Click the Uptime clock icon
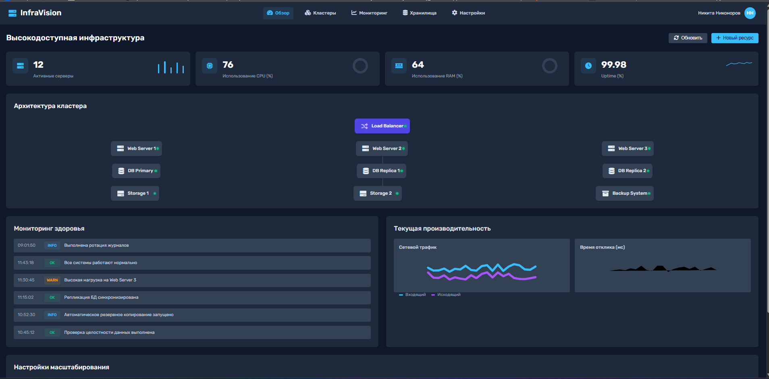Screen dimensions: 769x379 coord(588,66)
